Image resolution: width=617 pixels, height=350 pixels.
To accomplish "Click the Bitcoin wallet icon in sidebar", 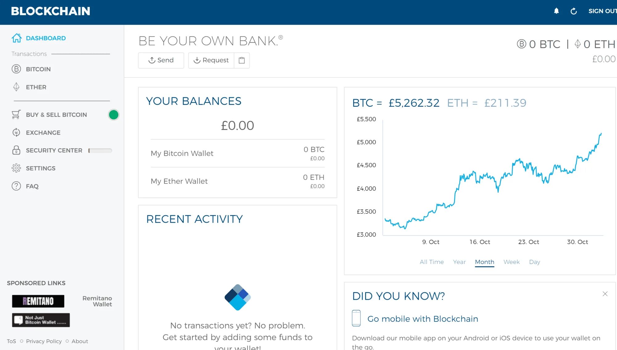I will pyautogui.click(x=16, y=69).
